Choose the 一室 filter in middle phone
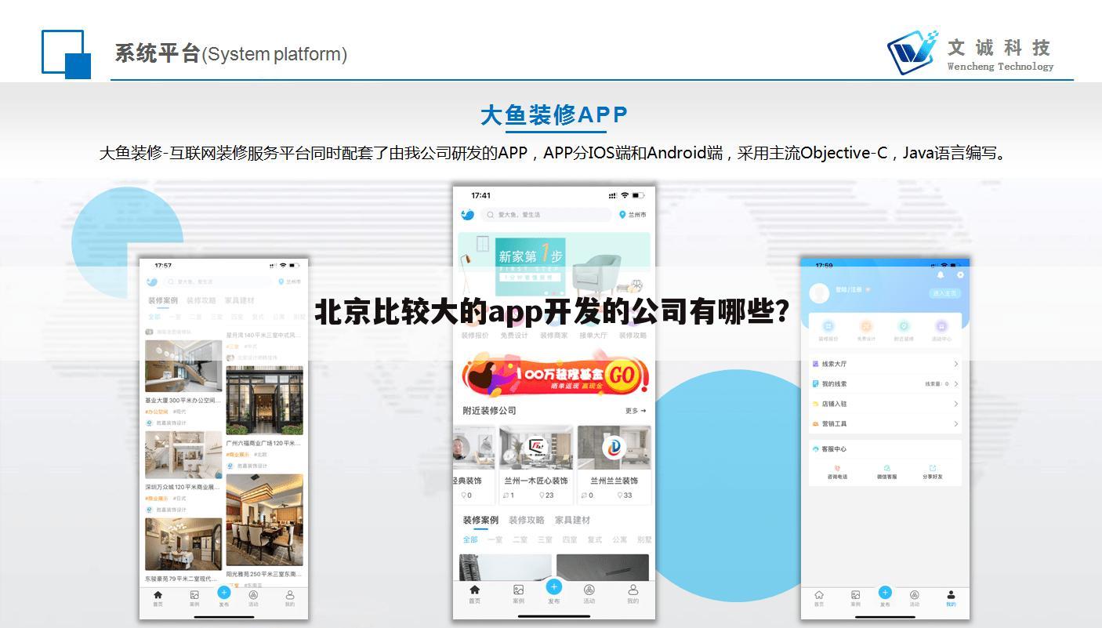The width and height of the screenshot is (1102, 628). pyautogui.click(x=495, y=539)
